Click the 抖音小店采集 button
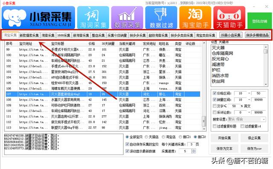 (x=231, y=35)
